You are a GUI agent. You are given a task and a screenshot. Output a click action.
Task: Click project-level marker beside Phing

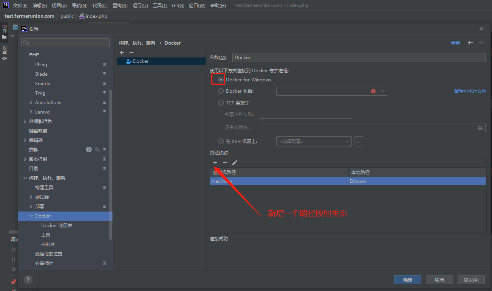tap(105, 65)
